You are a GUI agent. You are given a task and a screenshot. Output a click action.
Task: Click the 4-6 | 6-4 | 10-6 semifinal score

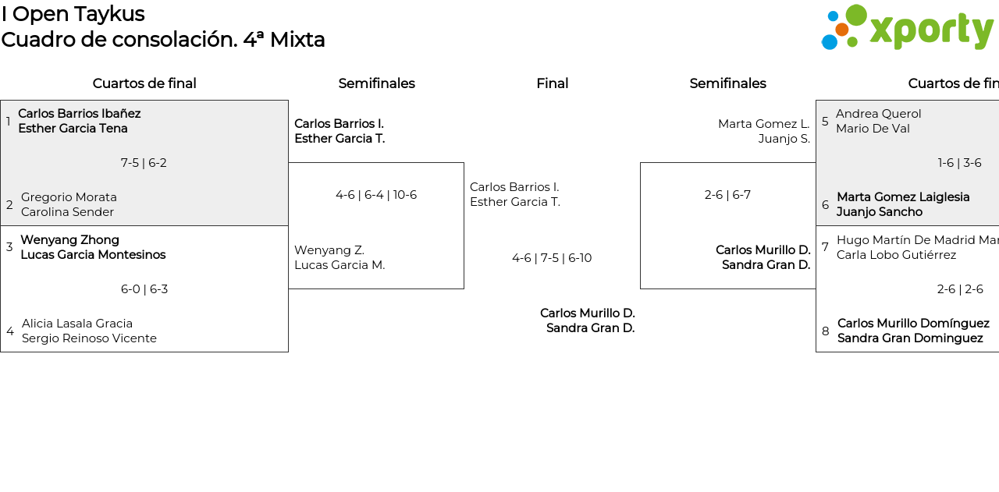point(376,195)
